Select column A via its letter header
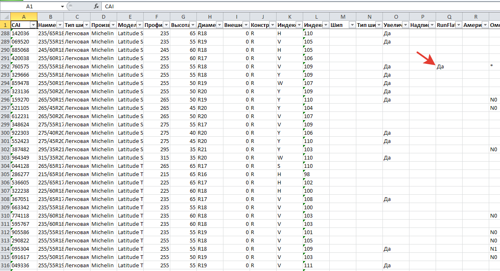500x271 pixels. click(x=24, y=17)
